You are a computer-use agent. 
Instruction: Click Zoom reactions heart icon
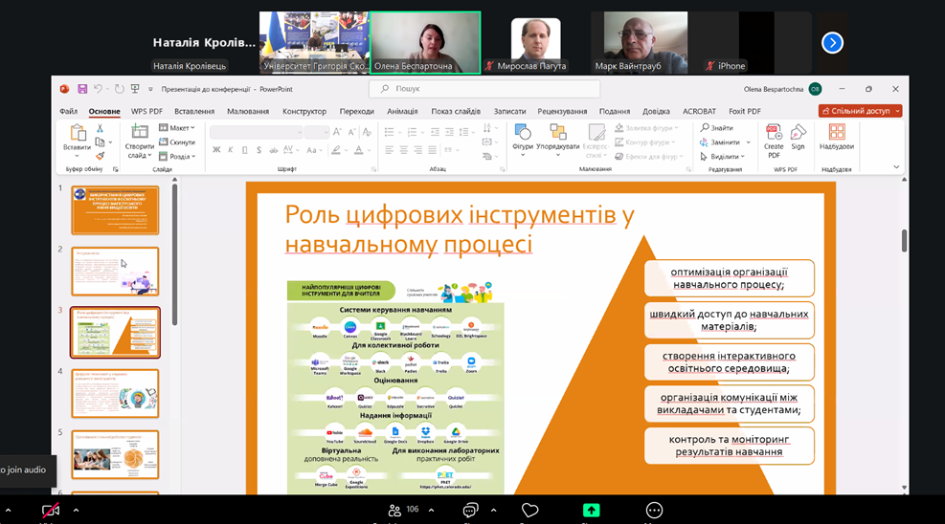530,510
